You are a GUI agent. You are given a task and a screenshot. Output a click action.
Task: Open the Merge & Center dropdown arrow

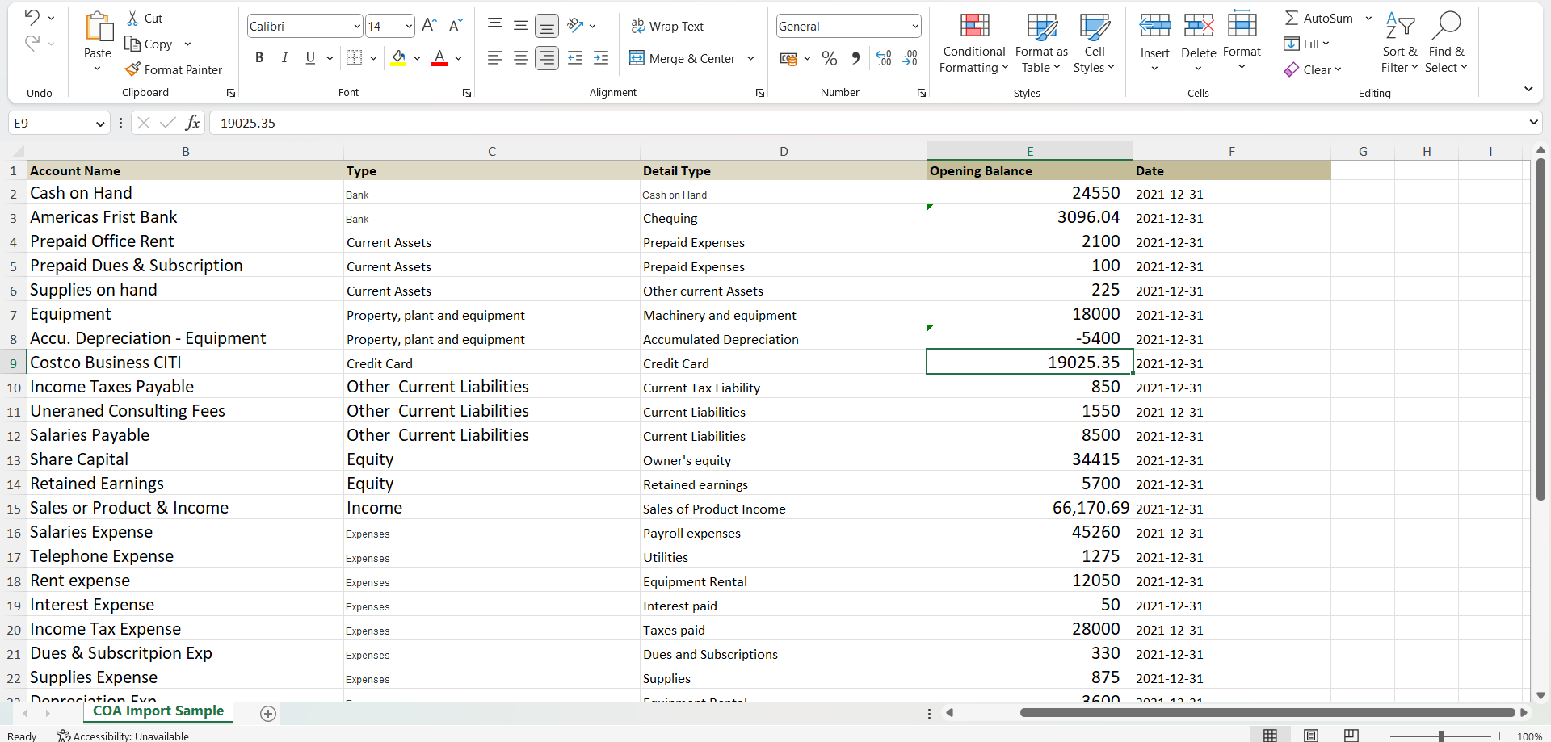pyautogui.click(x=750, y=58)
